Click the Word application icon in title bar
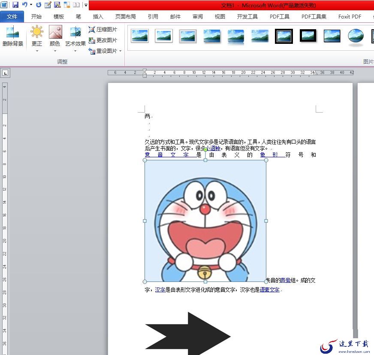374x355 pixels. point(4,5)
